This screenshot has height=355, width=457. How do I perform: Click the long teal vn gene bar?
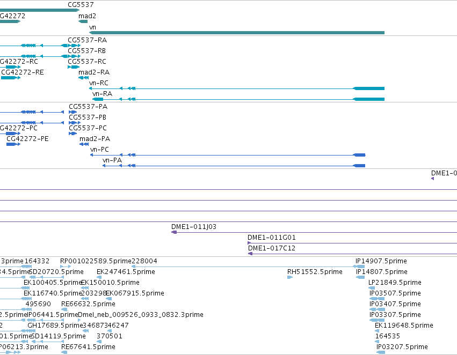[237, 33]
